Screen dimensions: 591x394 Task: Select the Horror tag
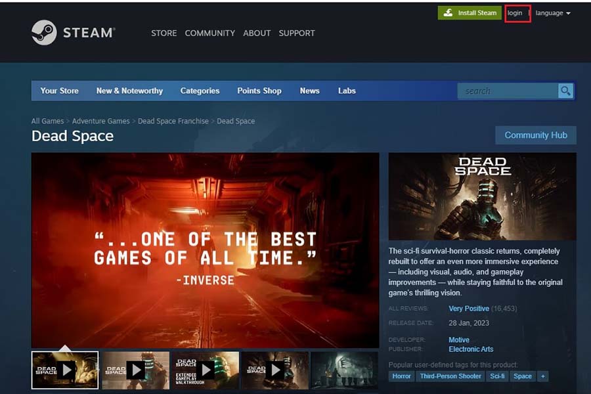(401, 376)
